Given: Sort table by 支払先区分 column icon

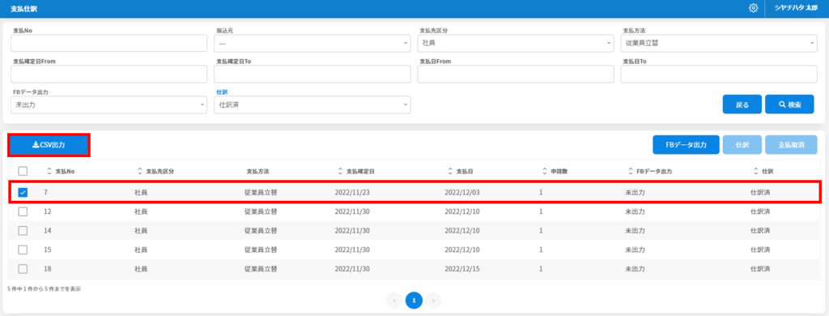Looking at the screenshot, I should [x=140, y=172].
